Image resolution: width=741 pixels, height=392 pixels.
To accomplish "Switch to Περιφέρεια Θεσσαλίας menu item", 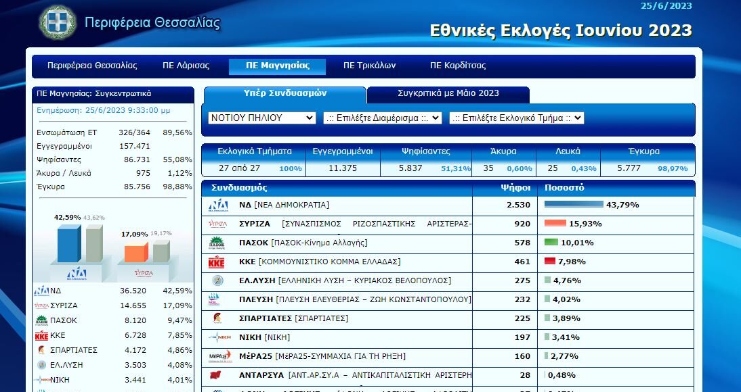I will [92, 66].
